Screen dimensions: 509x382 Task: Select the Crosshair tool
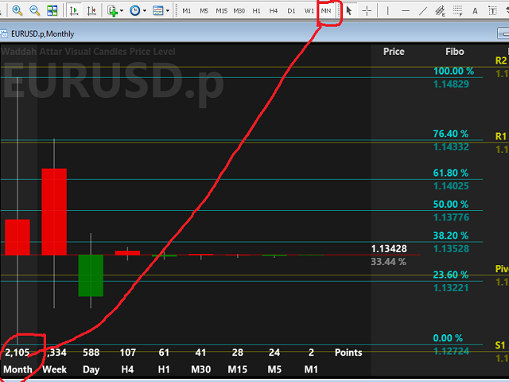[367, 10]
